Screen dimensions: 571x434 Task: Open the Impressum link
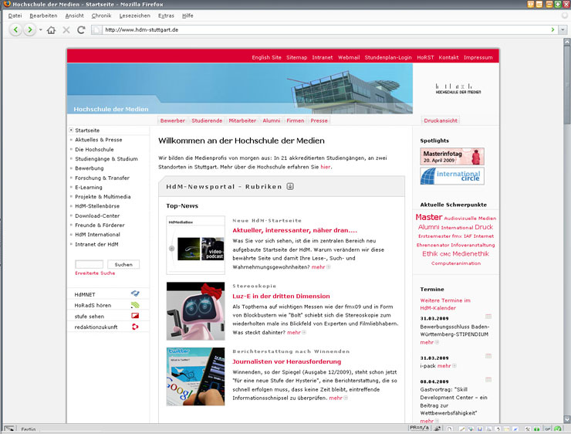(x=478, y=58)
